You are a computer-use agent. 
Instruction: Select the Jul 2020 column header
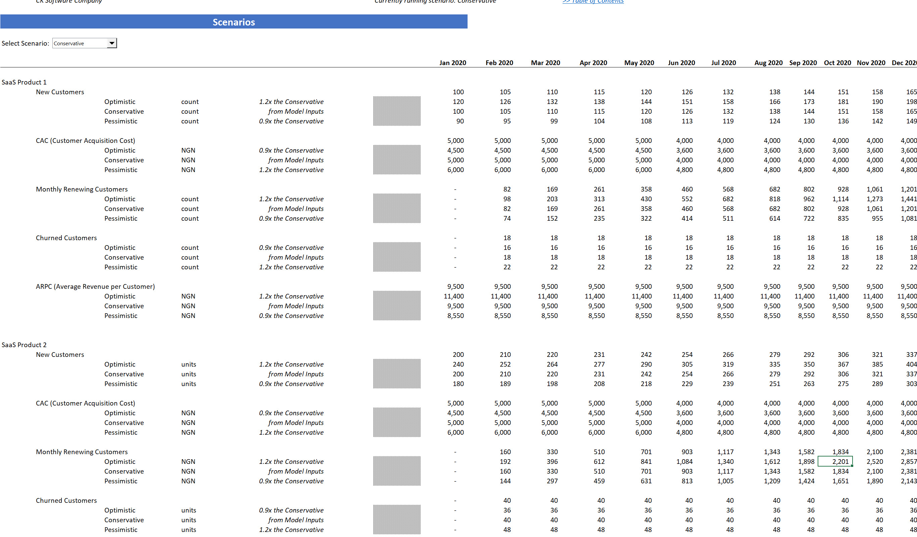(x=723, y=62)
